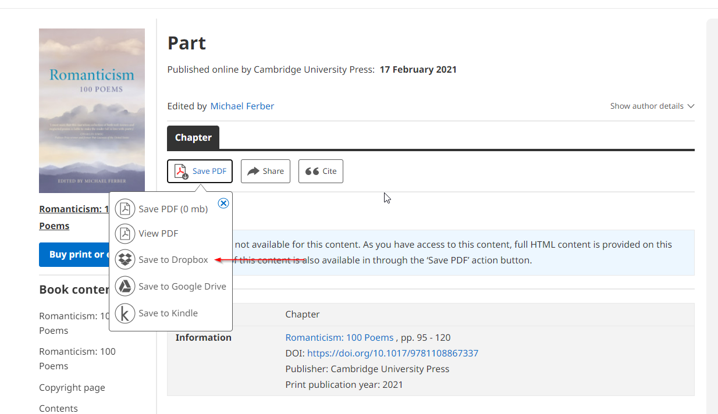The image size is (718, 414).
Task: Choose Save to Dropbox option
Action: (x=173, y=260)
